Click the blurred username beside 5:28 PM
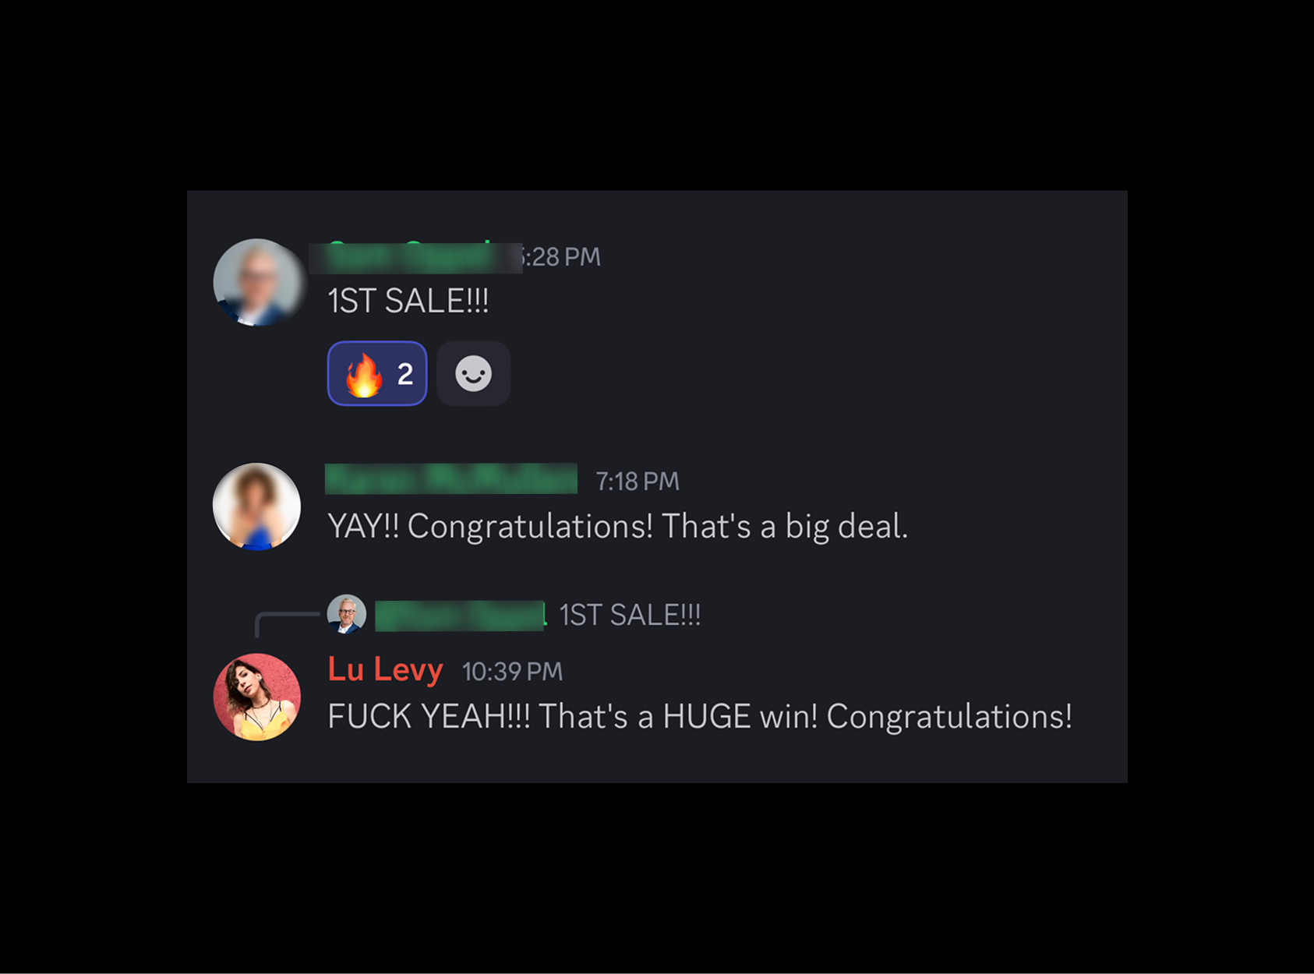 (415, 257)
